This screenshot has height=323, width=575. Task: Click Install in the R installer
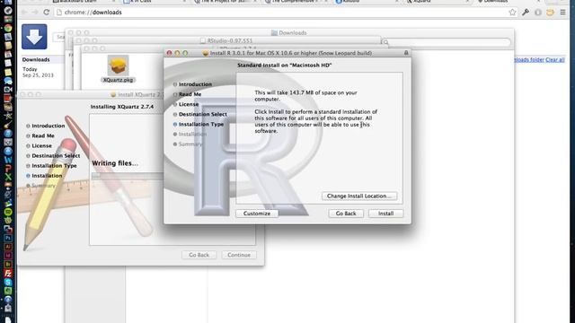click(x=385, y=214)
